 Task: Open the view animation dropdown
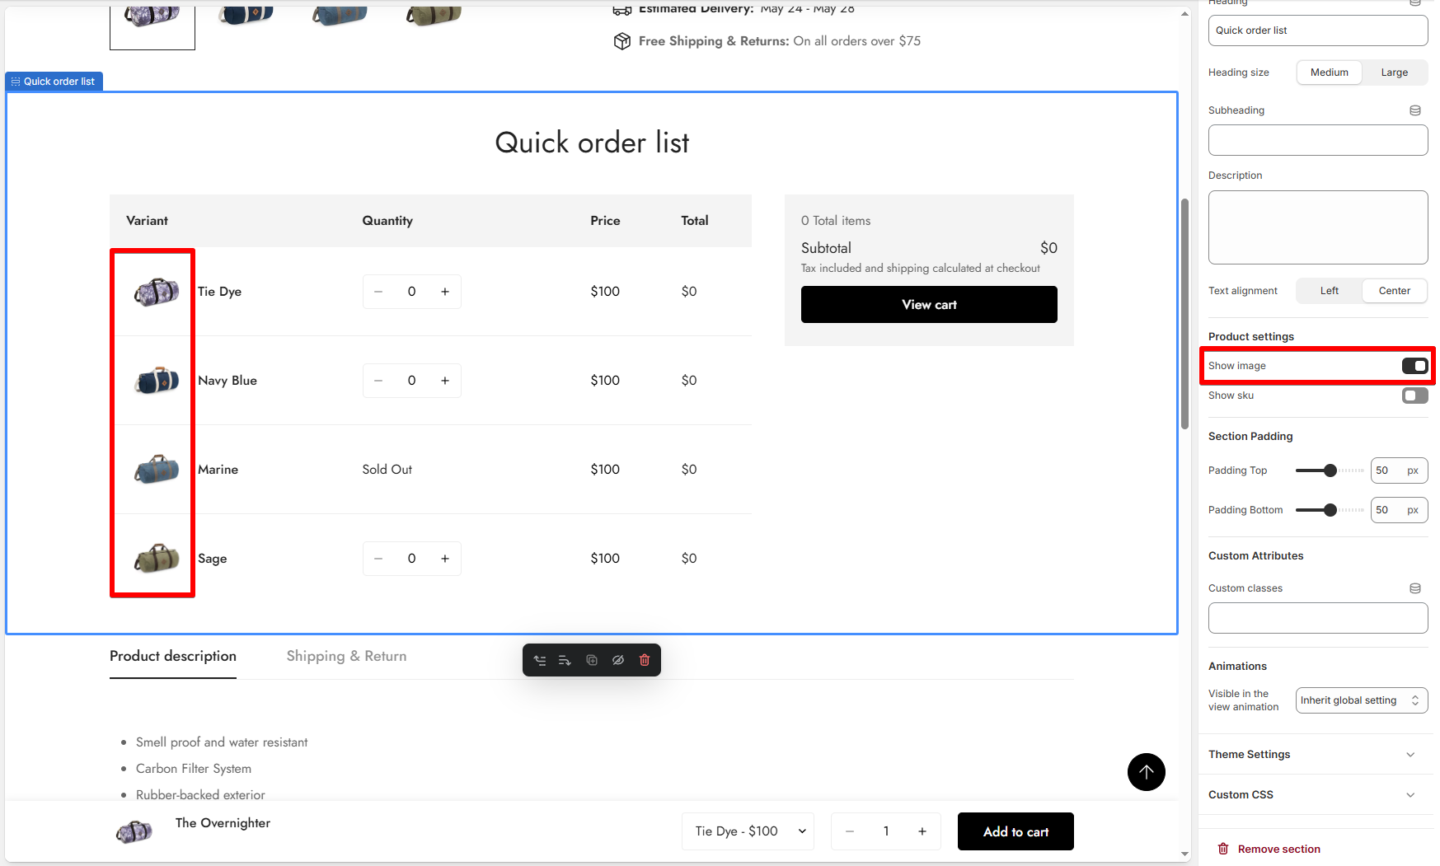coord(1361,700)
